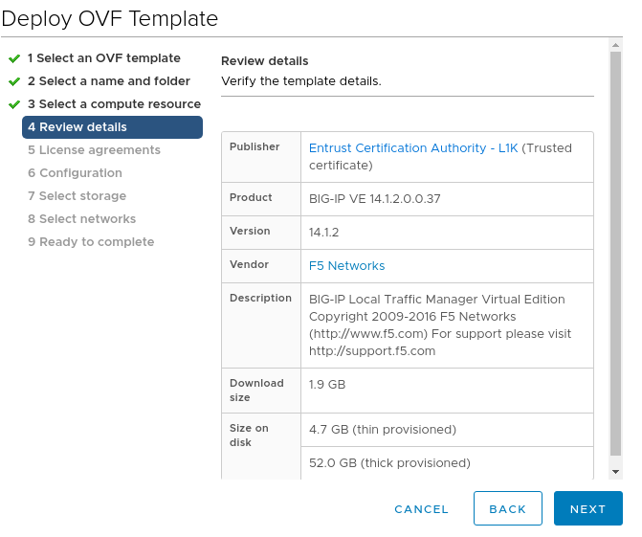Go to step 2 Select a name and folder

pos(109,81)
